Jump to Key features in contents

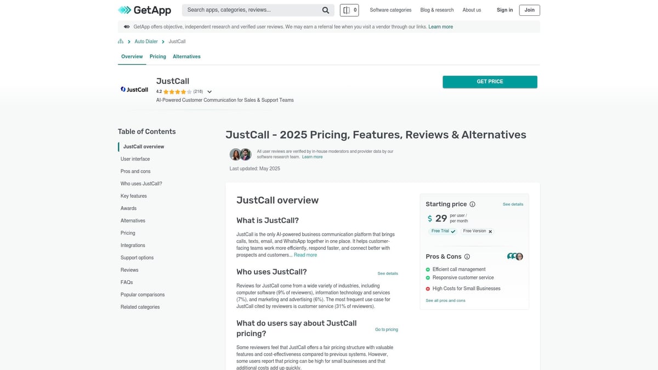coord(134,196)
